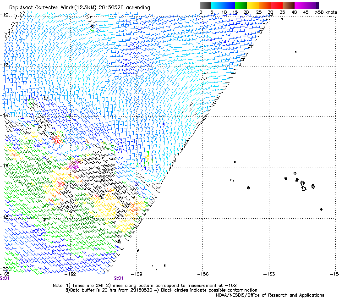Click the '-153' longitude axis label
This screenshot has width=339, height=298.
269,274
